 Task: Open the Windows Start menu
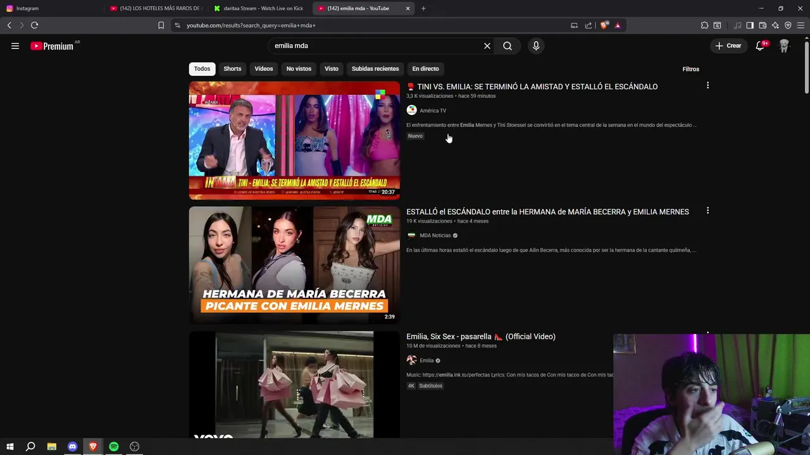pos(9,447)
